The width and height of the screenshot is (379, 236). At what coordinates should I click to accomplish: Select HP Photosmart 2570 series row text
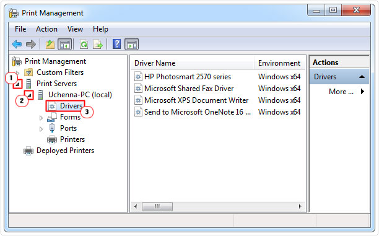(x=188, y=77)
